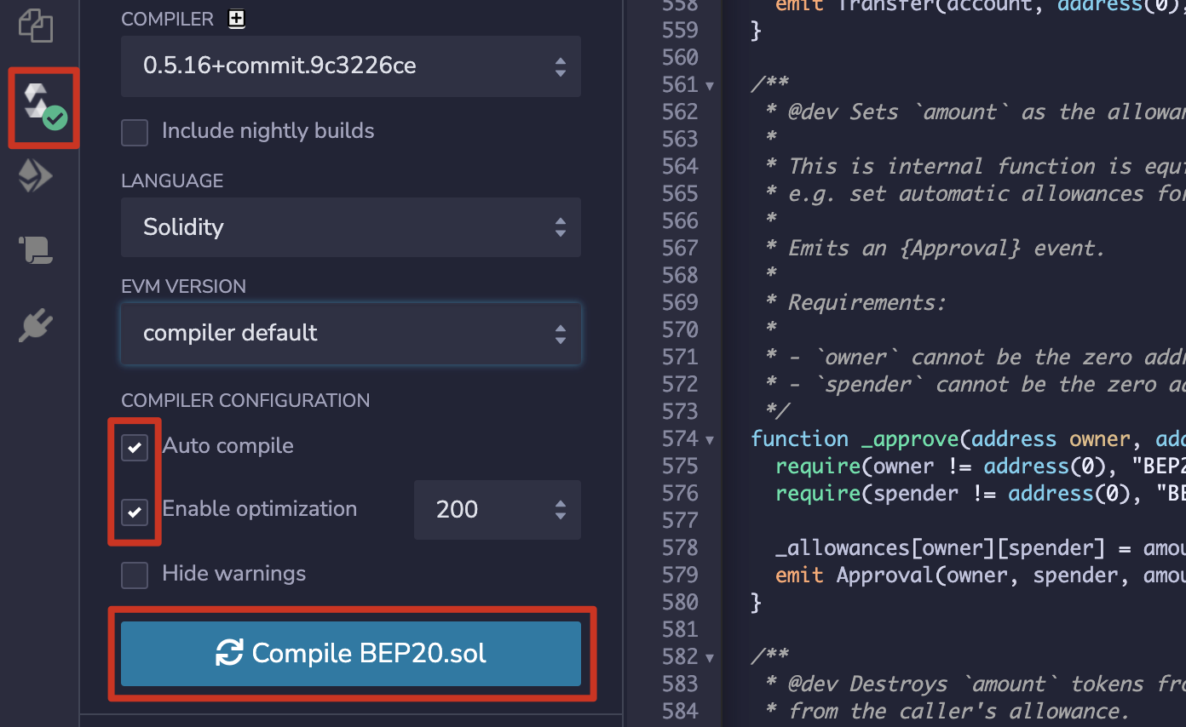Click the plus icon beside COMPILER label
The height and width of the screenshot is (727, 1186).
(237, 19)
